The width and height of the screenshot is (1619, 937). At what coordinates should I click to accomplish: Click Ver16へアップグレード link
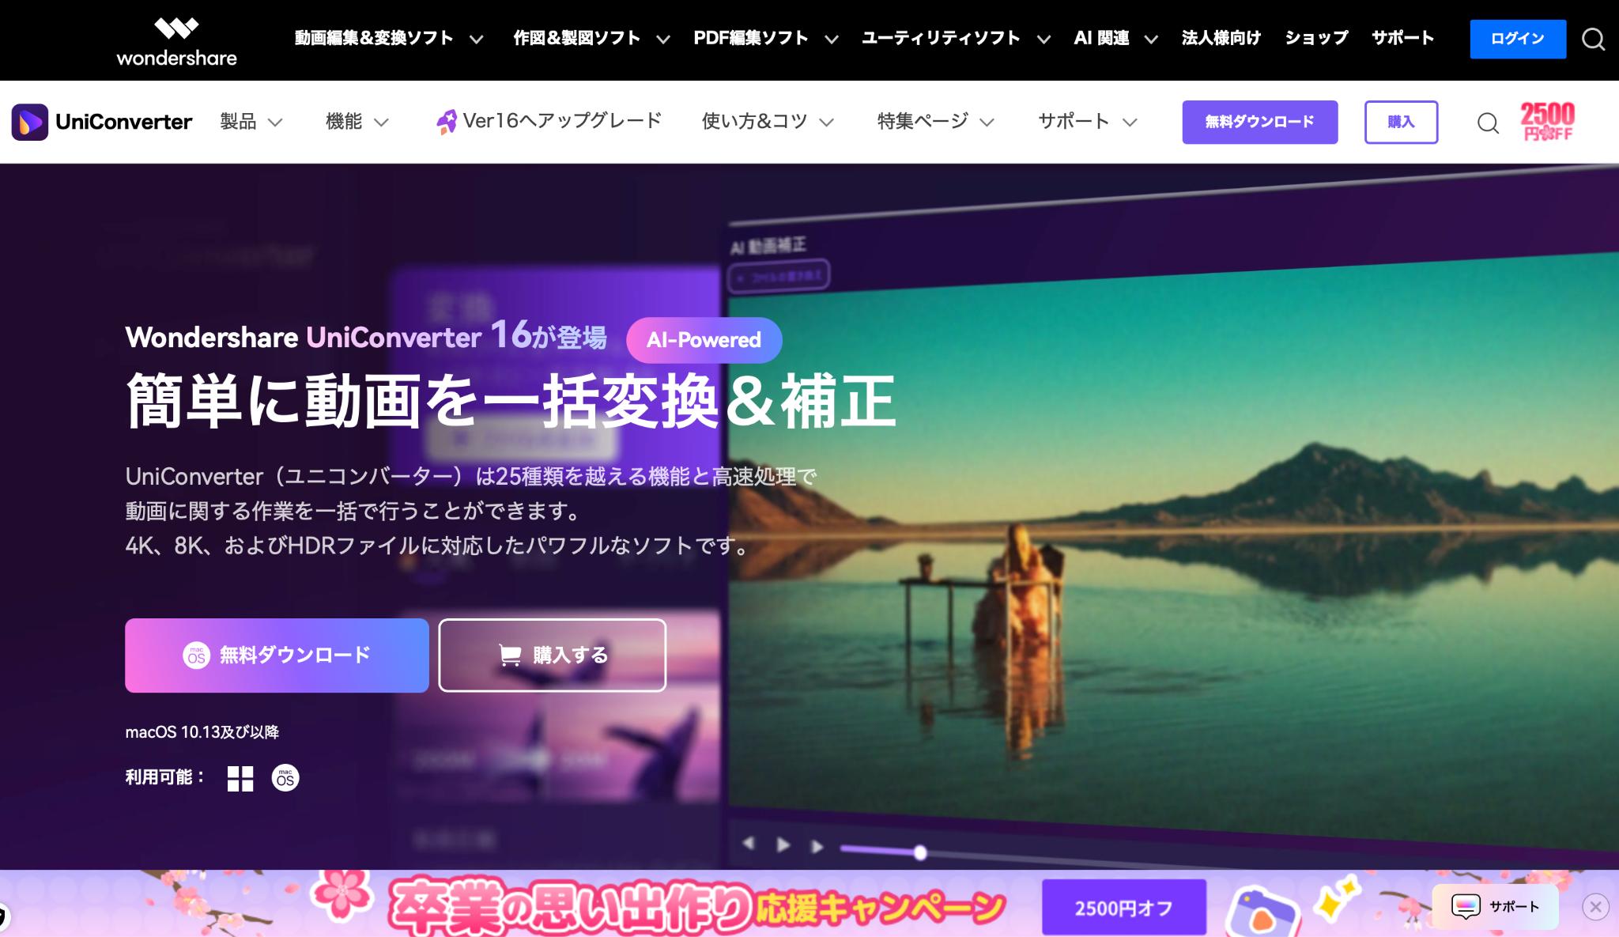[x=562, y=121]
